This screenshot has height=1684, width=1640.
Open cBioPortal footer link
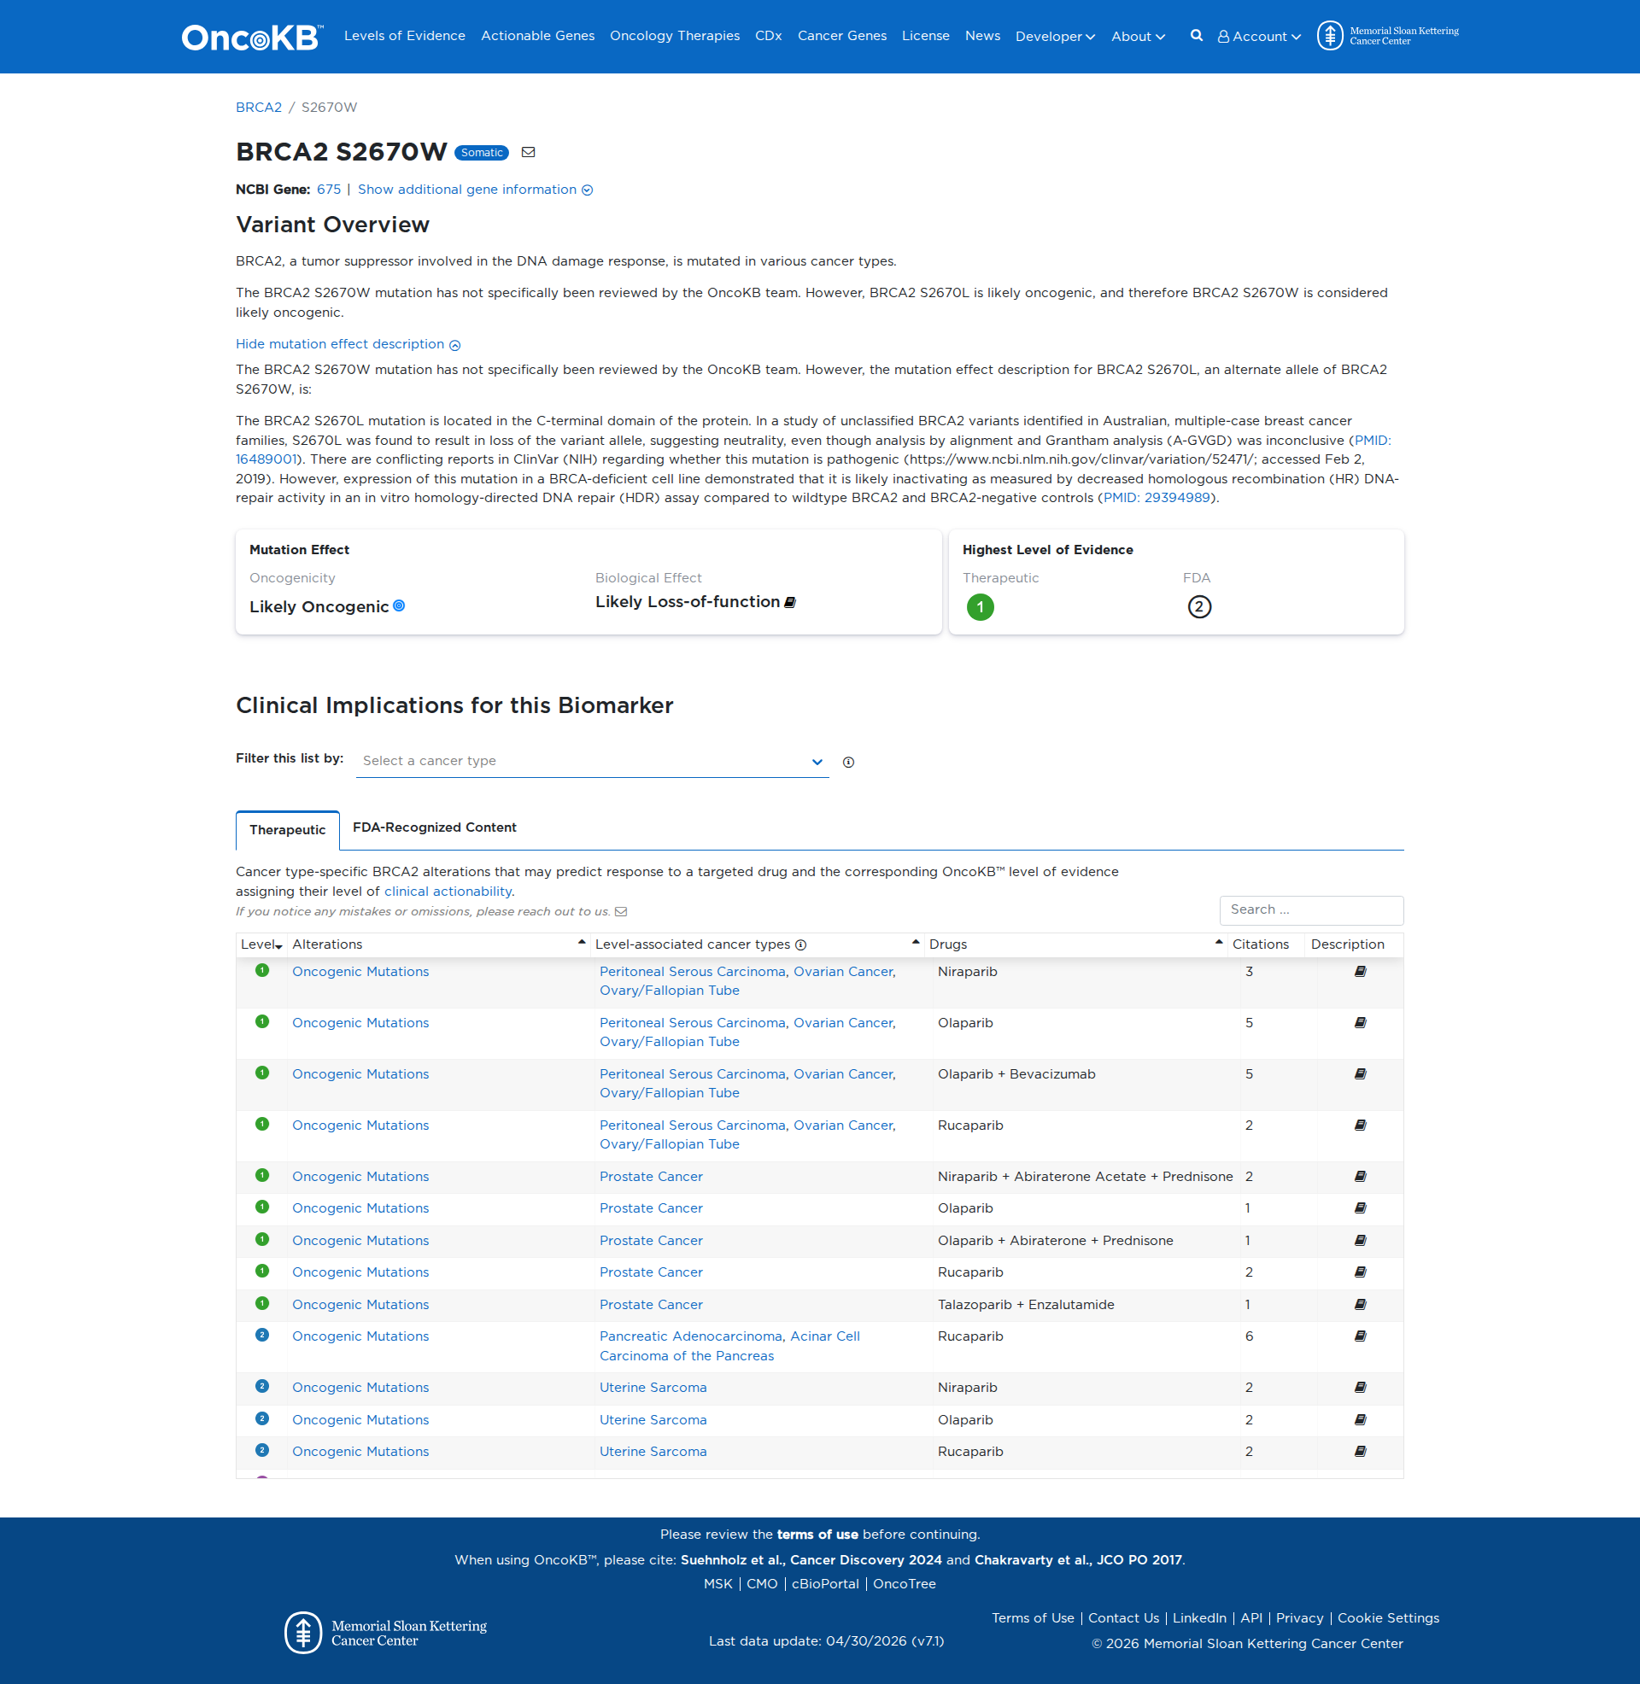825,1584
